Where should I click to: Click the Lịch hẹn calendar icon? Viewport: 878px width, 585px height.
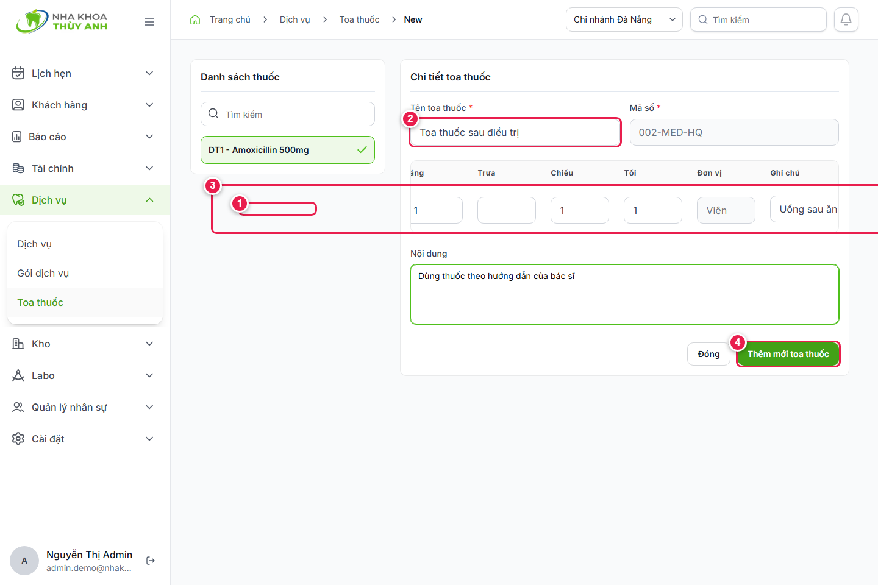tap(18, 73)
